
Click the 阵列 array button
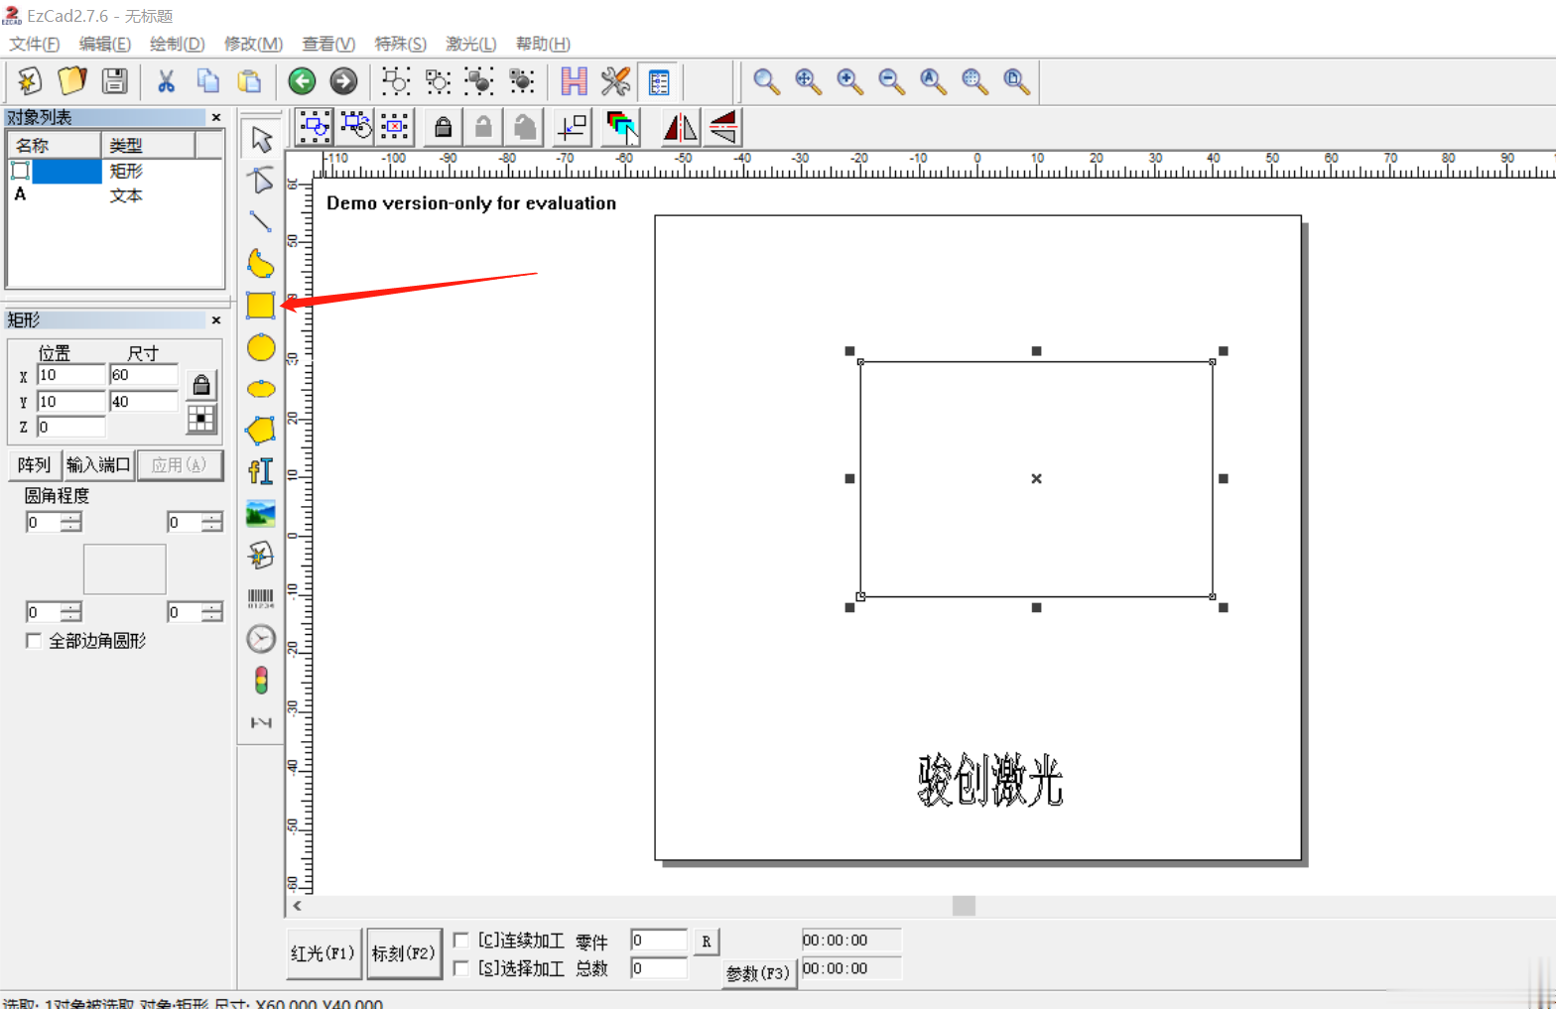[34, 464]
